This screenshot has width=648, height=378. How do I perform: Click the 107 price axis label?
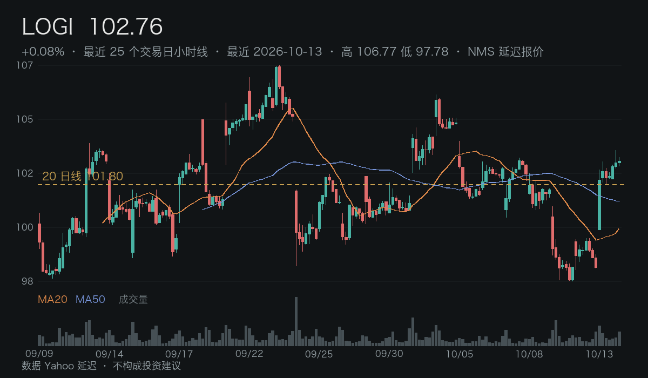tap(25, 65)
